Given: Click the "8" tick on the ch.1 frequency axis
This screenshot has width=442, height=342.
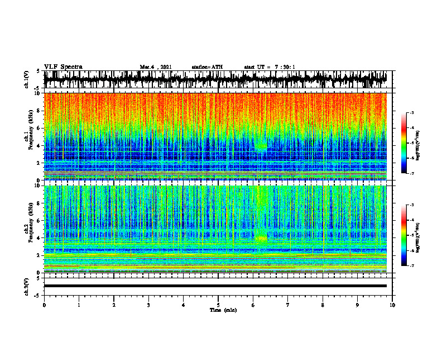Looking at the screenshot, I should tap(39, 111).
